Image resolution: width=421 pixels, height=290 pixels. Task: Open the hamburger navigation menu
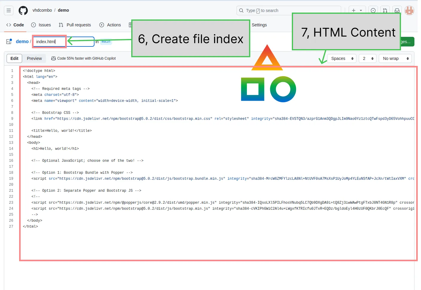coord(9,10)
